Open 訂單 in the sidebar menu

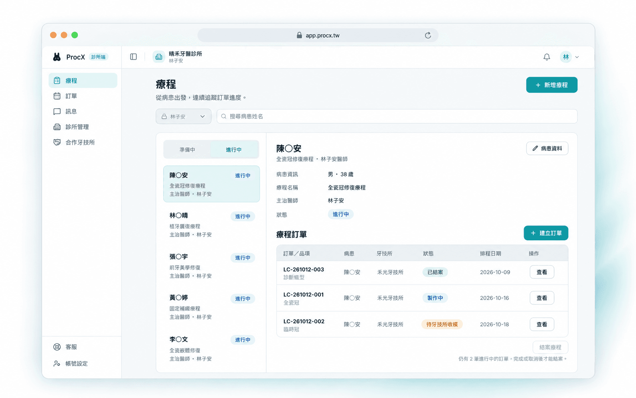83,96
